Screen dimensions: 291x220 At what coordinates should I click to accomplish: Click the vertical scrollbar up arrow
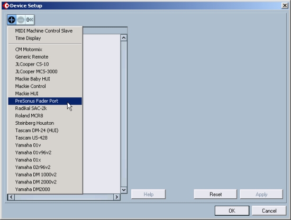pyautogui.click(x=124, y=38)
